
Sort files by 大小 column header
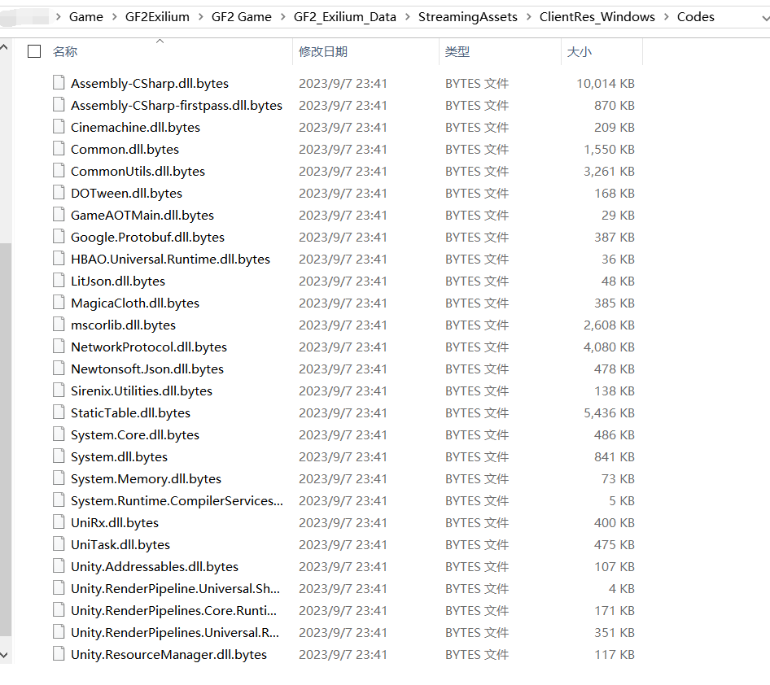579,51
